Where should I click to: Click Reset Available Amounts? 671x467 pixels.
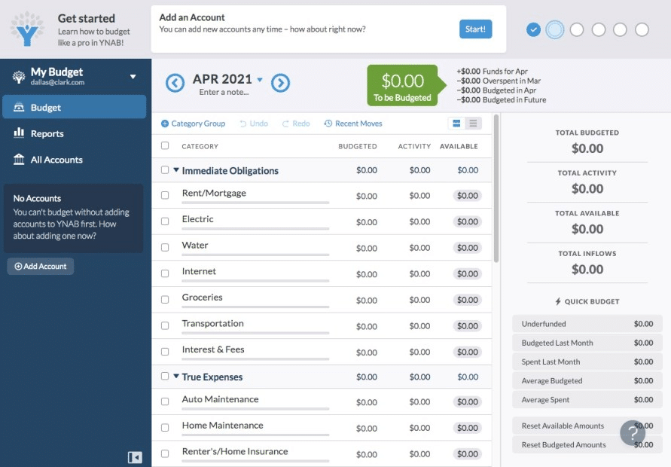[x=587, y=426]
